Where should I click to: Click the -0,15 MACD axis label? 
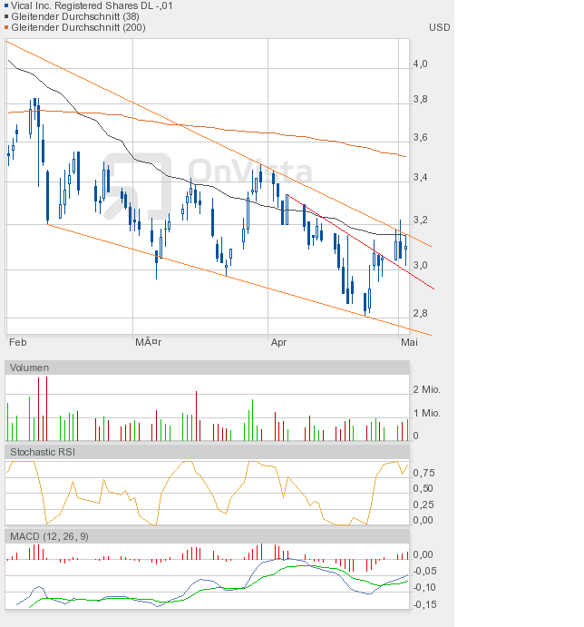coord(424,604)
